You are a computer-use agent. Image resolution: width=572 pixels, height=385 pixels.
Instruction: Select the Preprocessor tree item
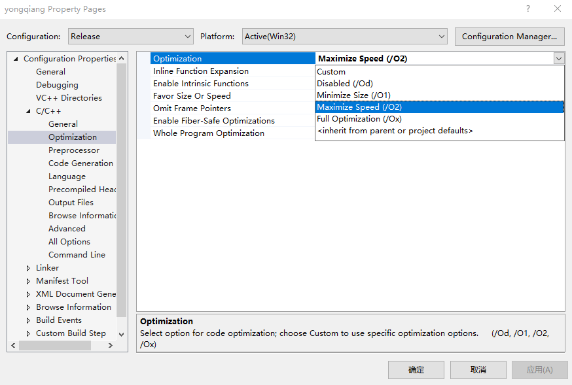click(74, 150)
